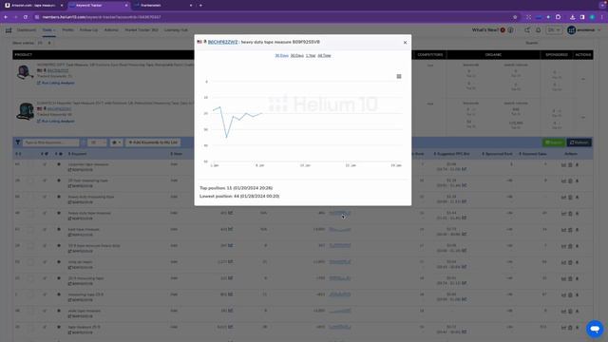Screen dimensions: 608x342
Task: Tick checkbox for measuring tape 25 ft row
Action: [30, 295]
